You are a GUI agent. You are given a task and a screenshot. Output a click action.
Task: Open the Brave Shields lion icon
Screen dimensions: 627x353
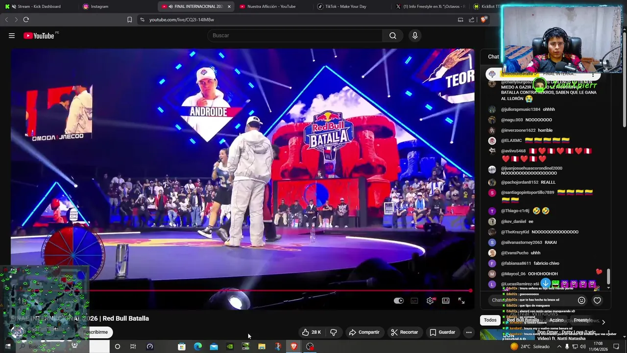coord(483,20)
